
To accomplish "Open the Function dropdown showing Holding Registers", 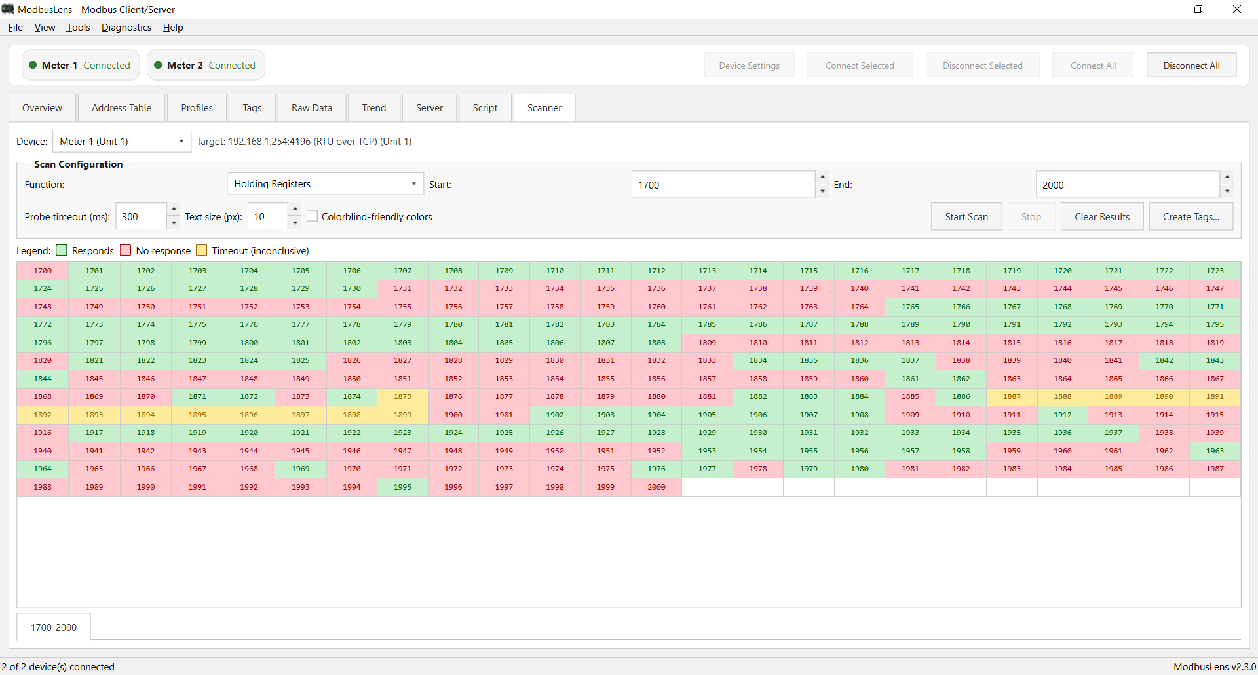I will coord(325,184).
